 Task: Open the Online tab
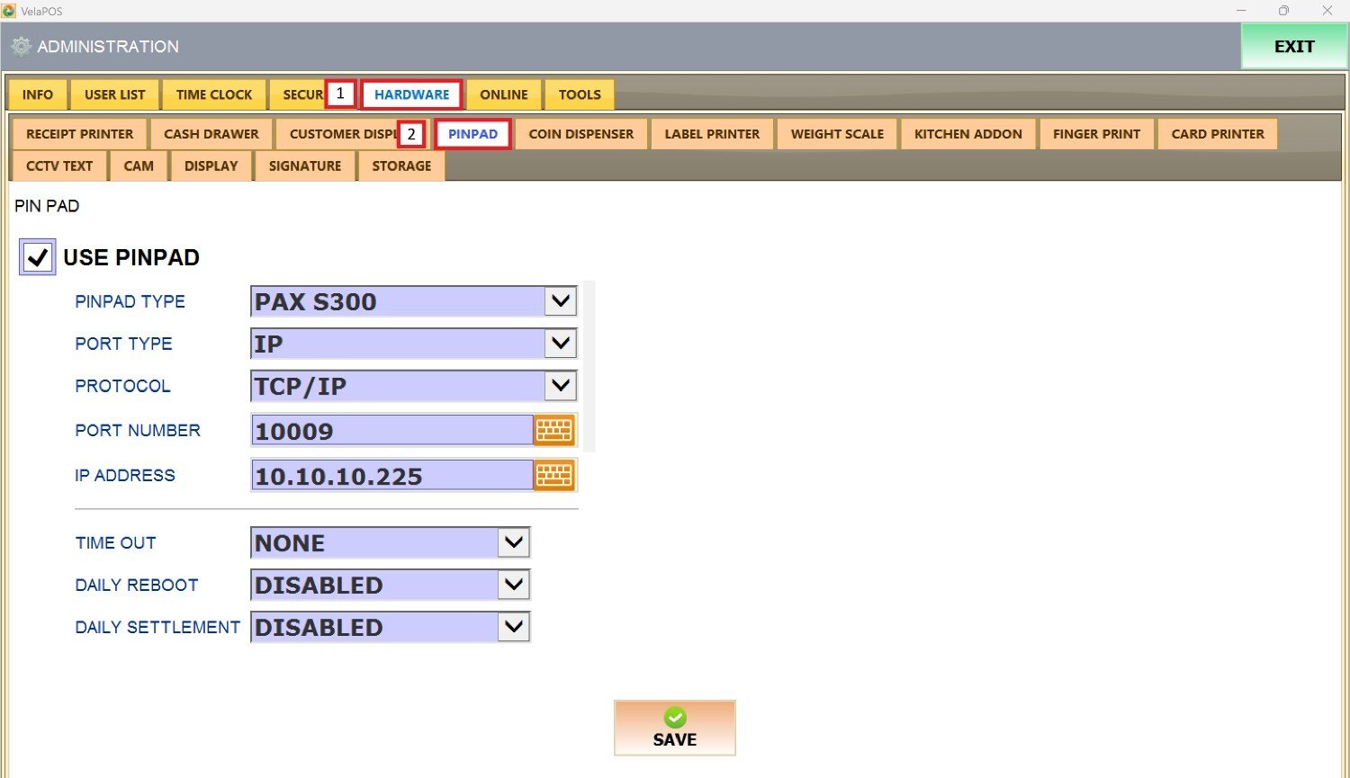503,94
